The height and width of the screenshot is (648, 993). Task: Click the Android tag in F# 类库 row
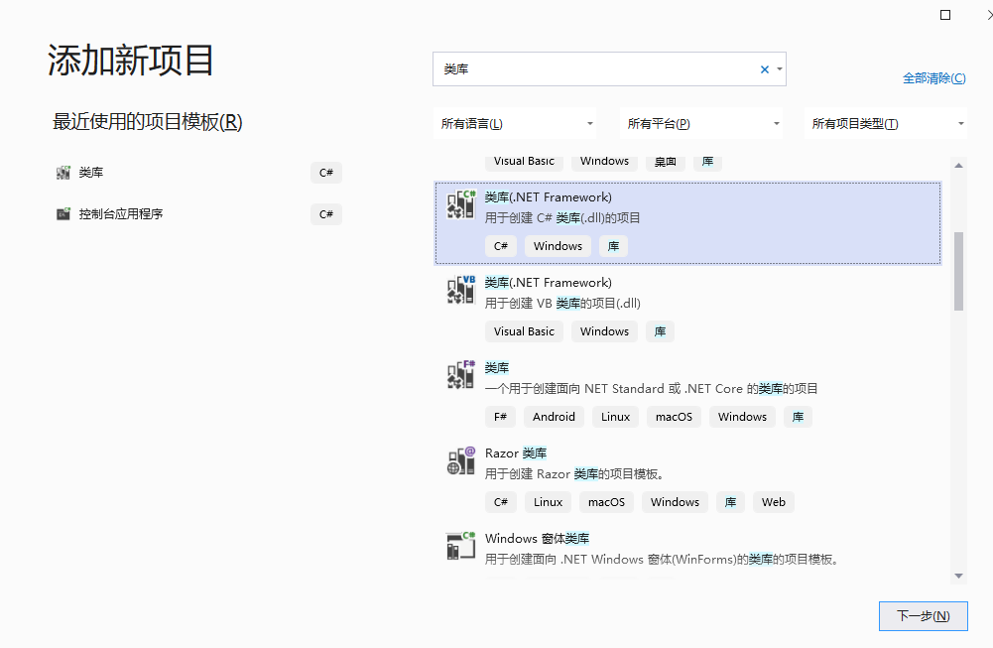(555, 417)
